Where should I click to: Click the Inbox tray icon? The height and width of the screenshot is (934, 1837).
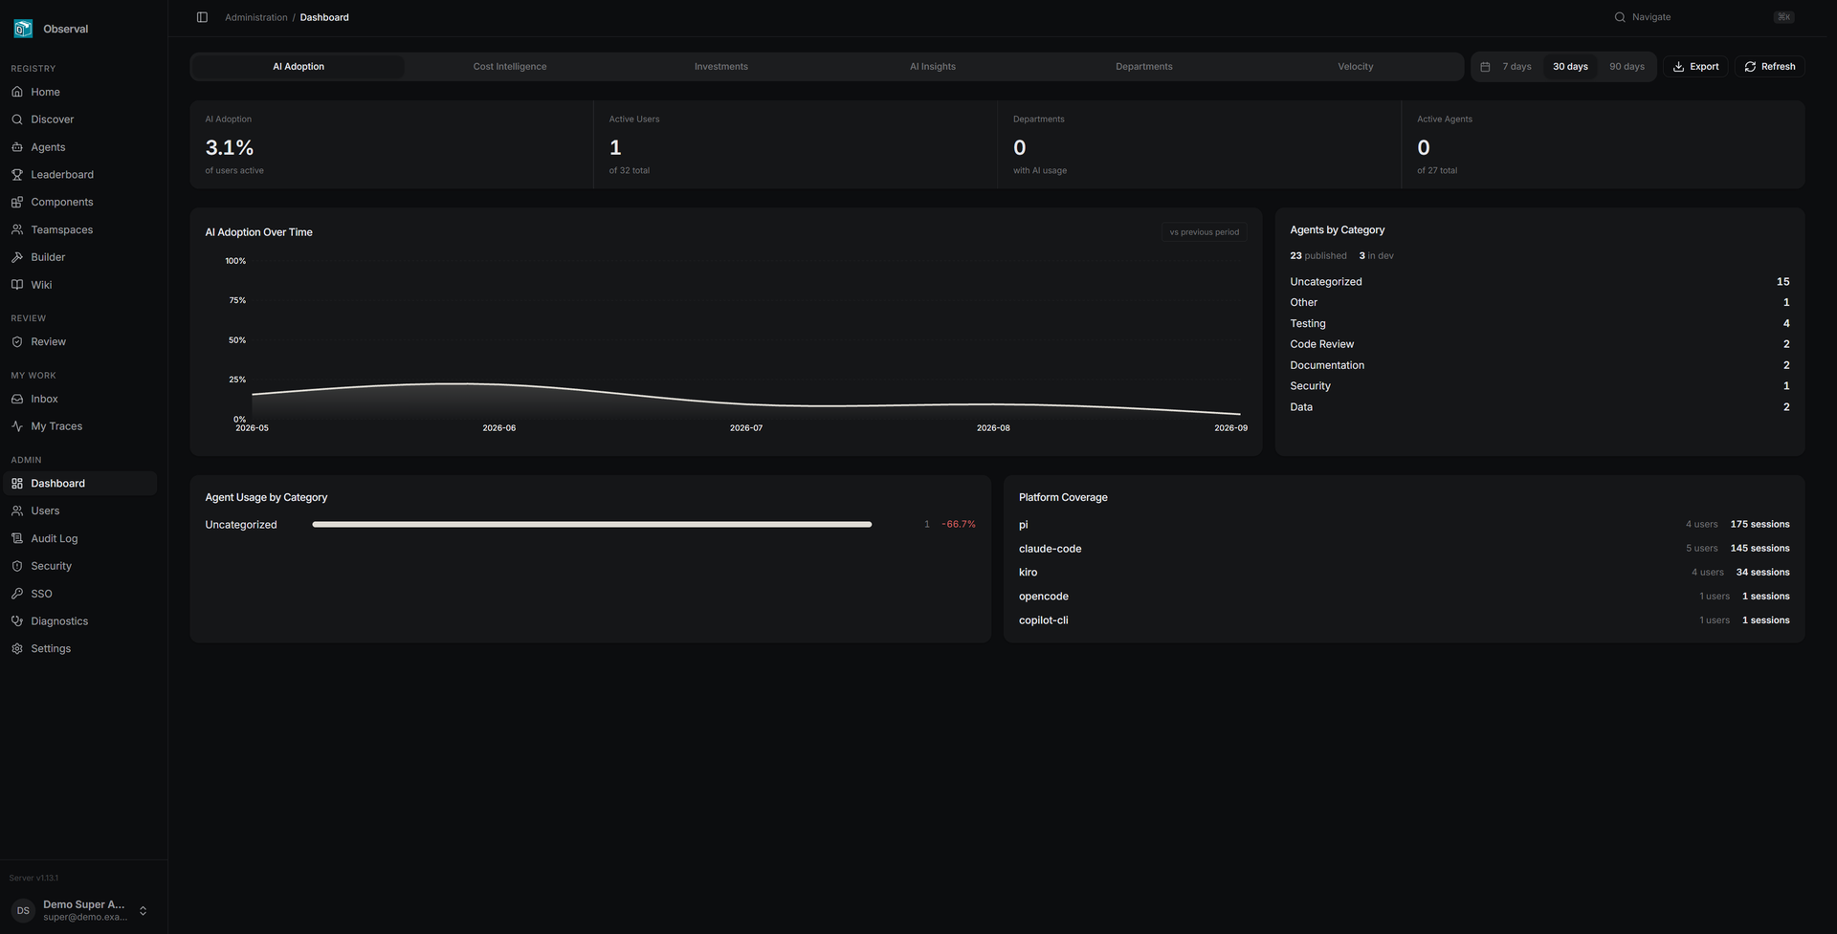[x=17, y=399]
